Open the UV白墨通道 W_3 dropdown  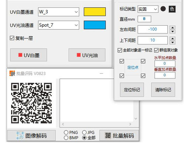tap(58, 12)
